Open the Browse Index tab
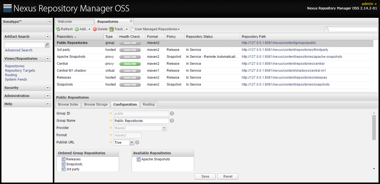This screenshot has width=380, height=184. pos(68,105)
